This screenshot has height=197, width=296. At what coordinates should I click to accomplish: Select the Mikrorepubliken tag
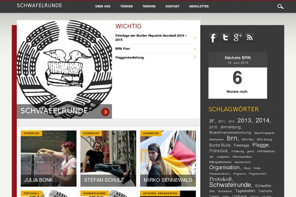(x=242, y=157)
